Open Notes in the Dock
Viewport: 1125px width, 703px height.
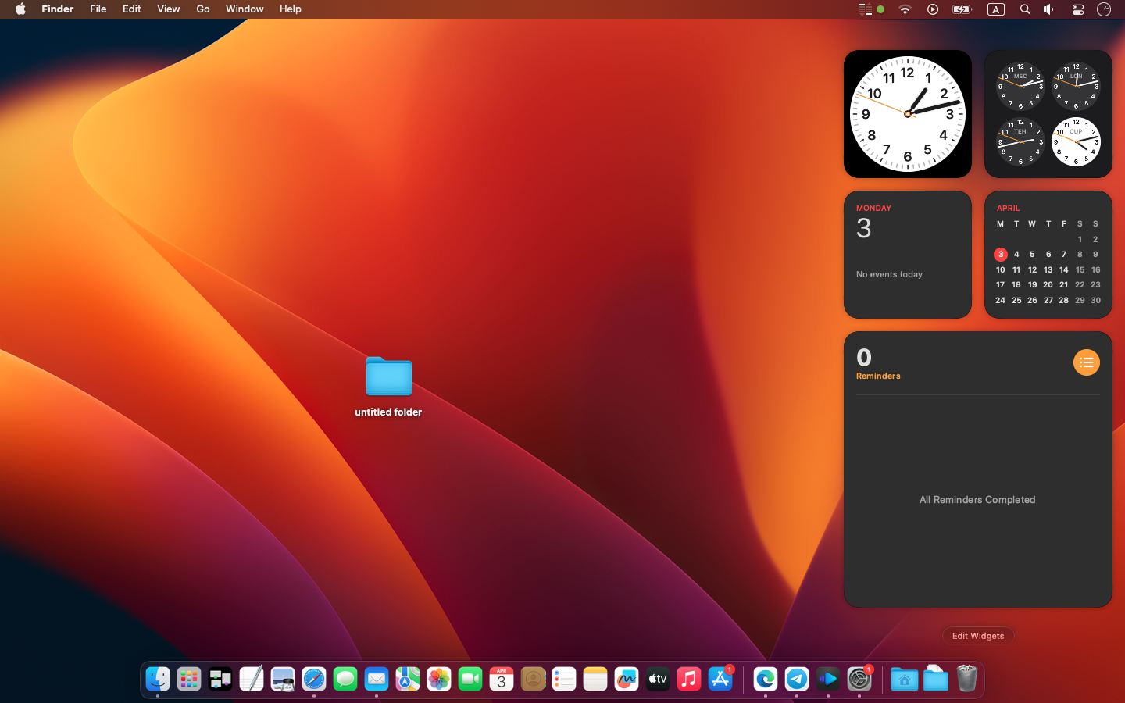595,679
